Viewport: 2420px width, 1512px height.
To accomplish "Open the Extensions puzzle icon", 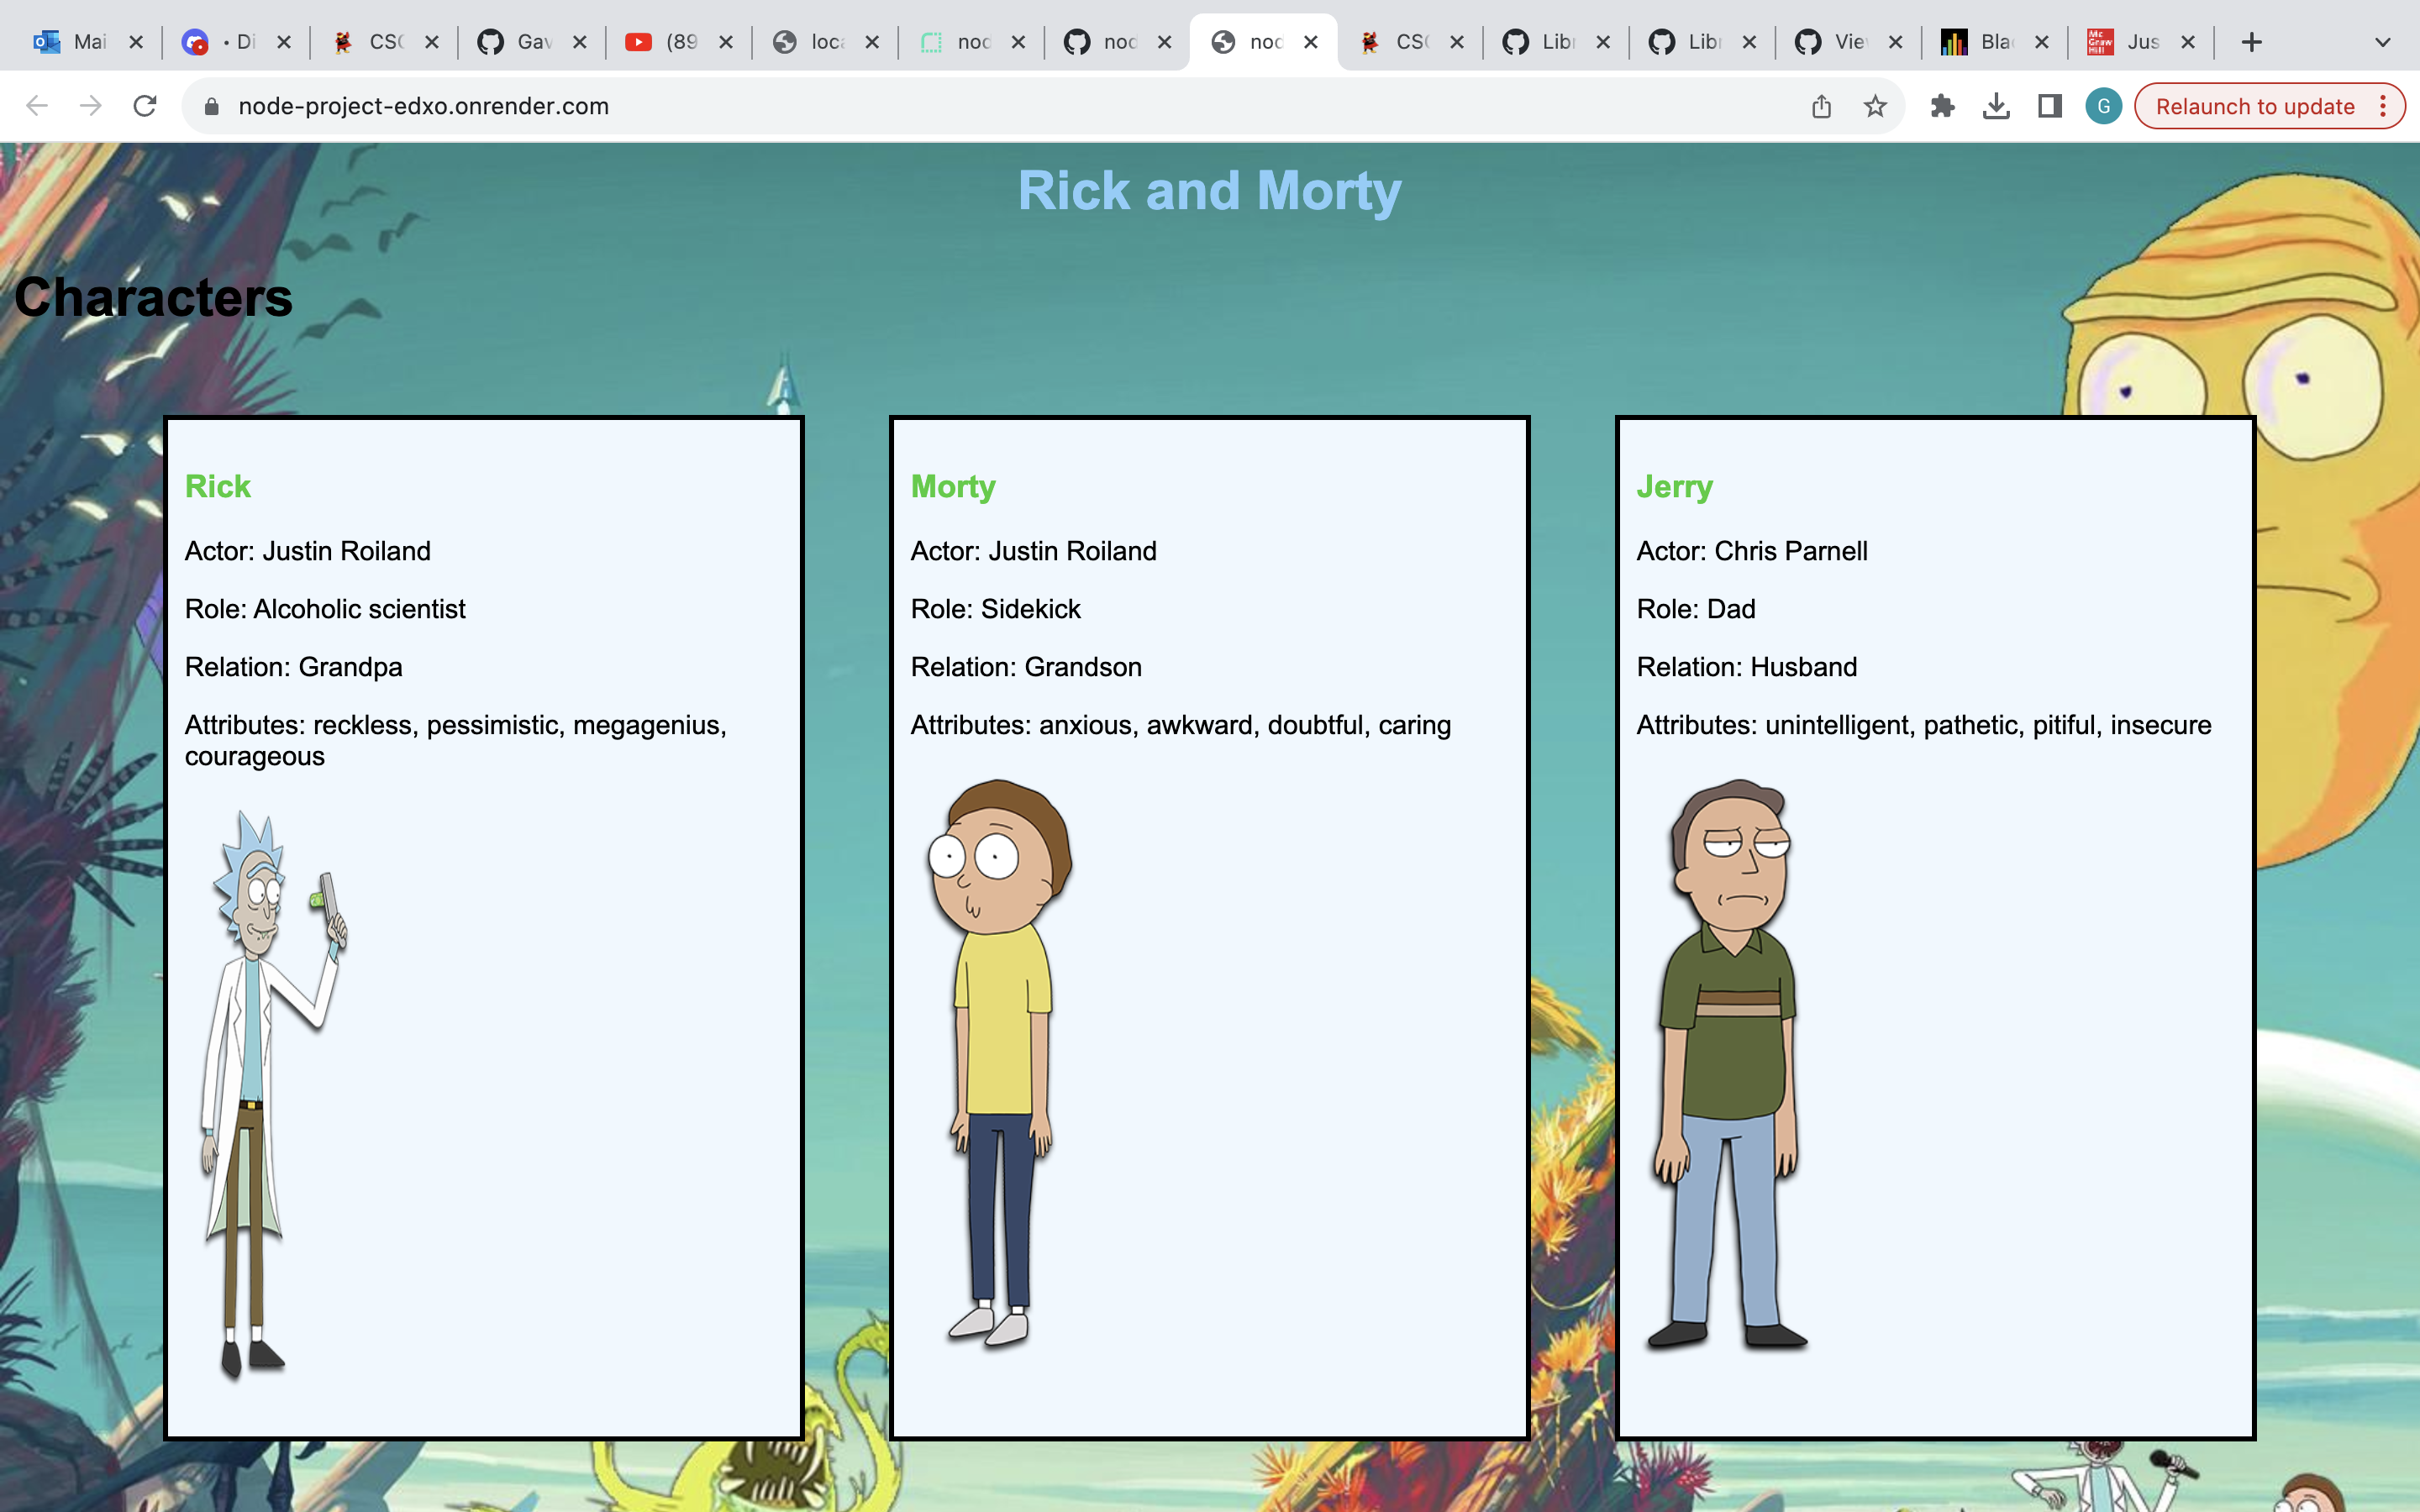I will (1942, 106).
